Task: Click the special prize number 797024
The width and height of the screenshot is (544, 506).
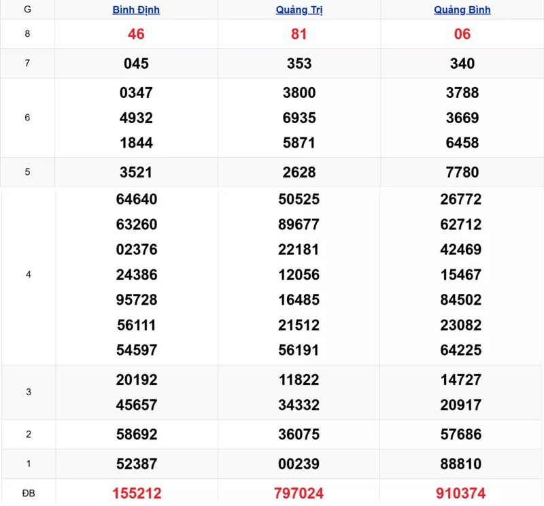Action: click(299, 493)
